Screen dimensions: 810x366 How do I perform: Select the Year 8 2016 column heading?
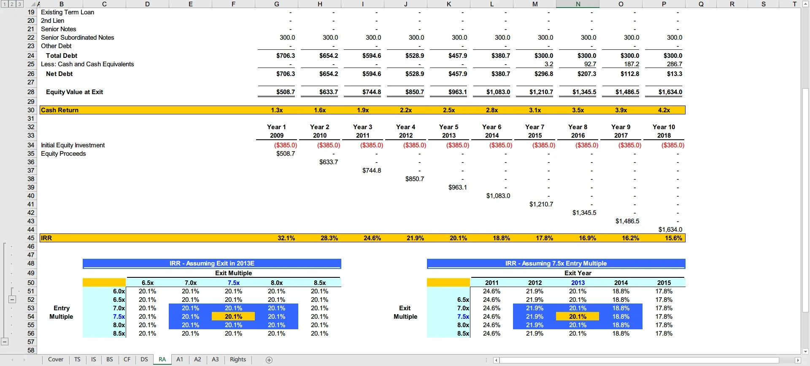click(x=578, y=131)
